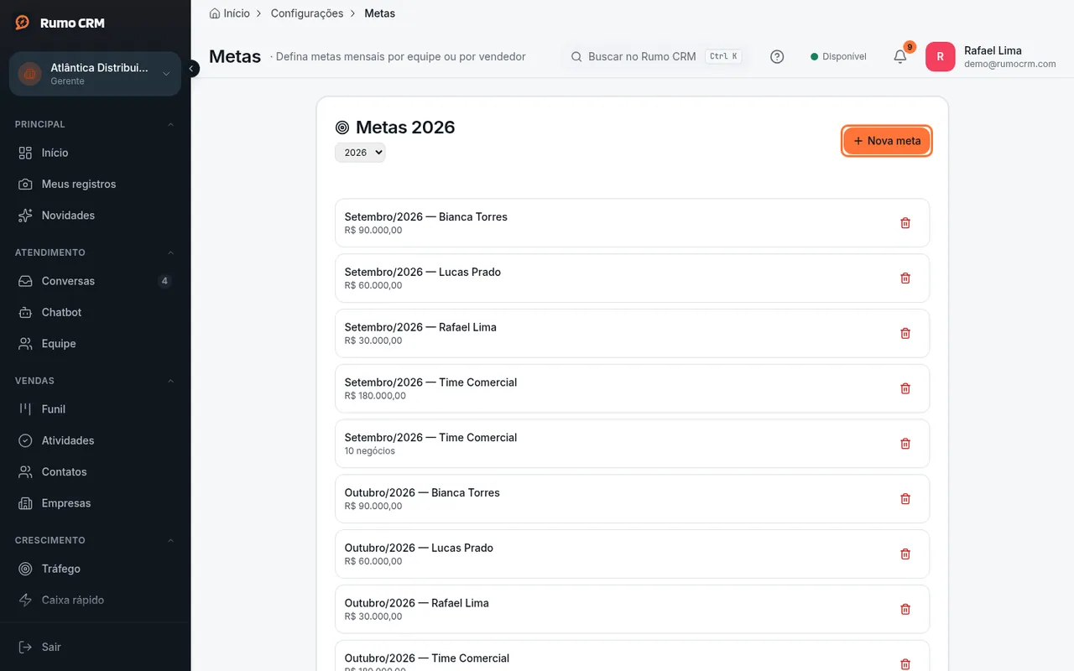Image resolution: width=1074 pixels, height=671 pixels.
Task: Delete the Setembro/2026 Lucas Prado goal
Action: click(x=905, y=278)
